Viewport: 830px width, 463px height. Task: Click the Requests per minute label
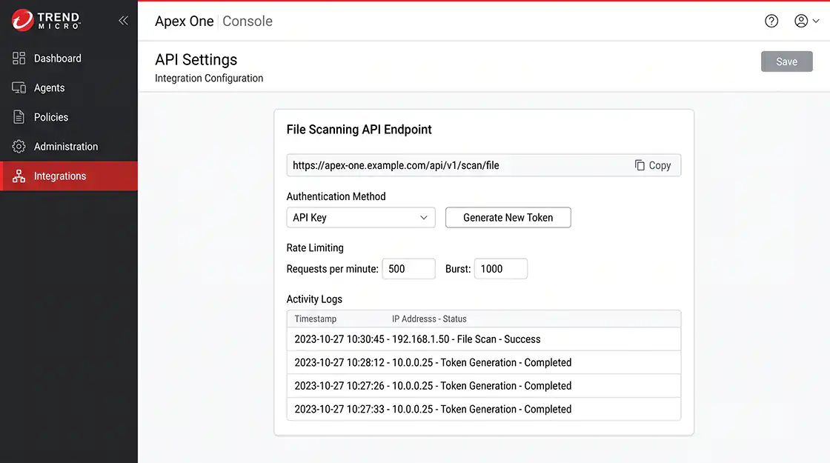(x=333, y=269)
